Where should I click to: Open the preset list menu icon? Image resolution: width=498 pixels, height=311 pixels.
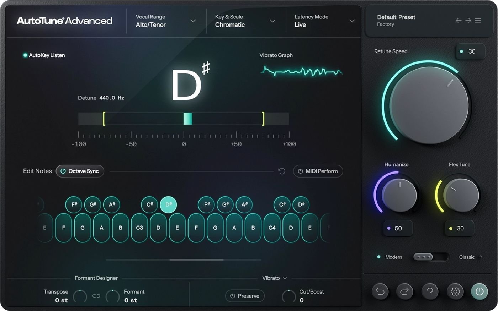click(x=478, y=21)
